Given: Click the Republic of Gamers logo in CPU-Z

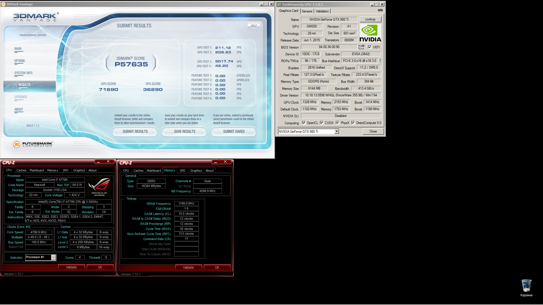Looking at the screenshot, I should click(99, 187).
